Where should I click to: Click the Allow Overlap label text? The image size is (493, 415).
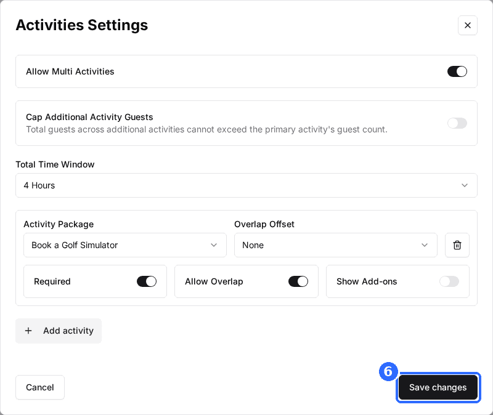214,281
